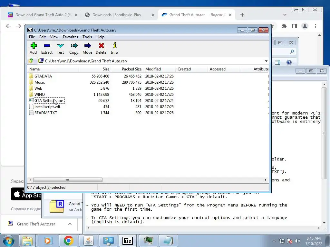The image size is (330, 247).
Task: Click the volume speaker tray icon
Action: (297, 241)
